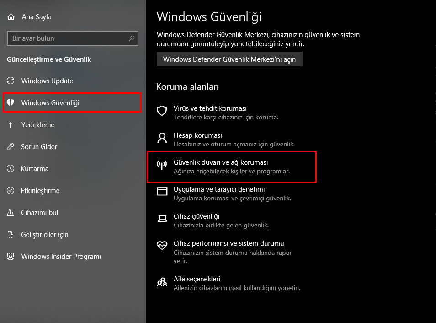Open the Kurtarma menu item

pyautogui.click(x=35, y=169)
